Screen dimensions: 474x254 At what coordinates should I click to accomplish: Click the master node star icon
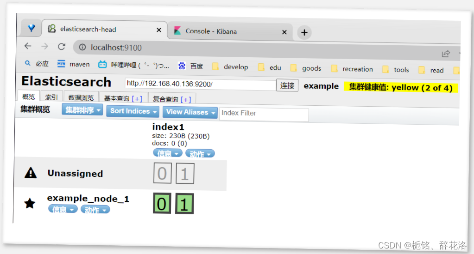click(x=30, y=203)
